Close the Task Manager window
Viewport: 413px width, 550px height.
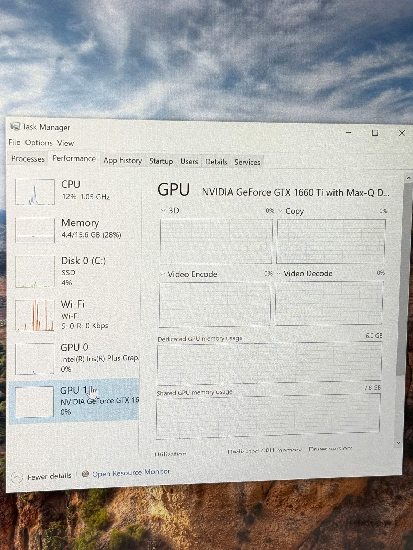click(x=402, y=133)
